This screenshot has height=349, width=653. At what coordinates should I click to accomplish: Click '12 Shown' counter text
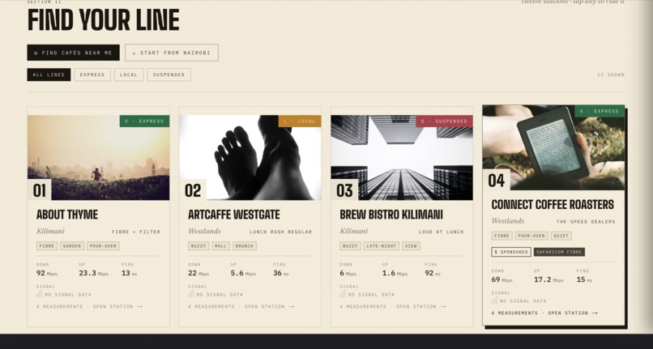(x=611, y=75)
